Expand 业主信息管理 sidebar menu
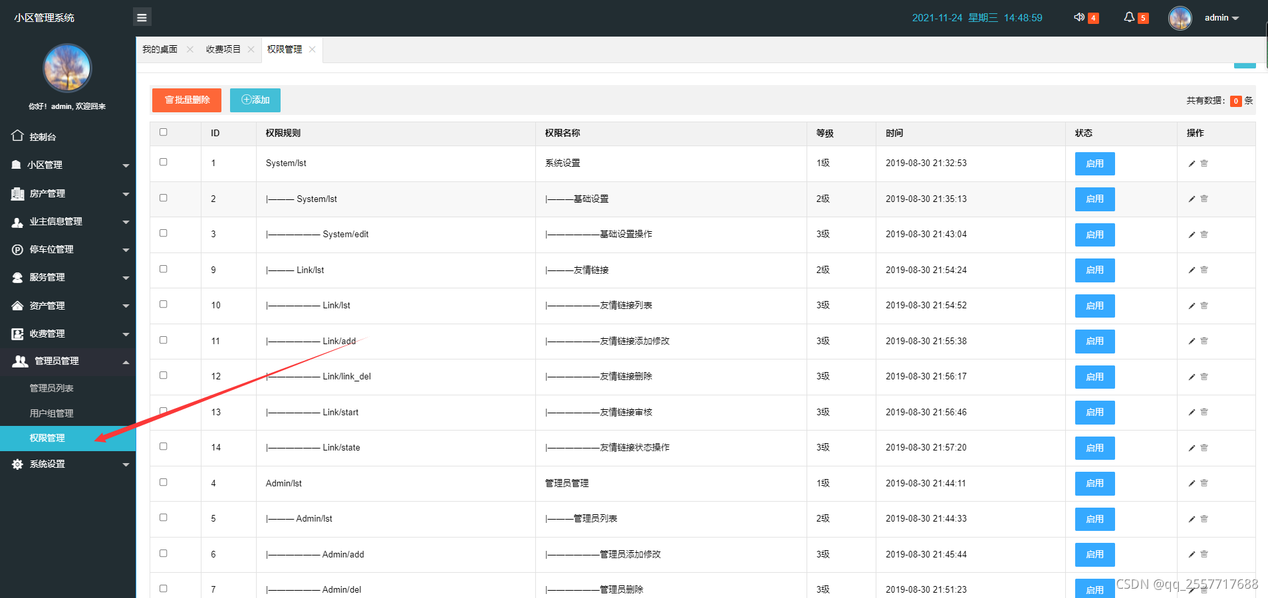The image size is (1268, 598). [x=68, y=221]
